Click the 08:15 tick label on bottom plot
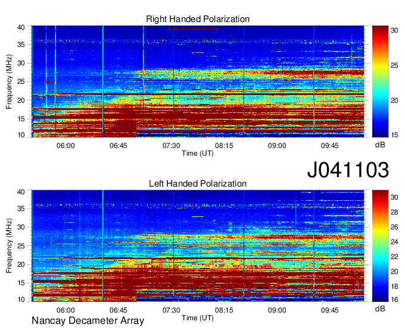Screen dimensions: 405x328 click(x=224, y=310)
